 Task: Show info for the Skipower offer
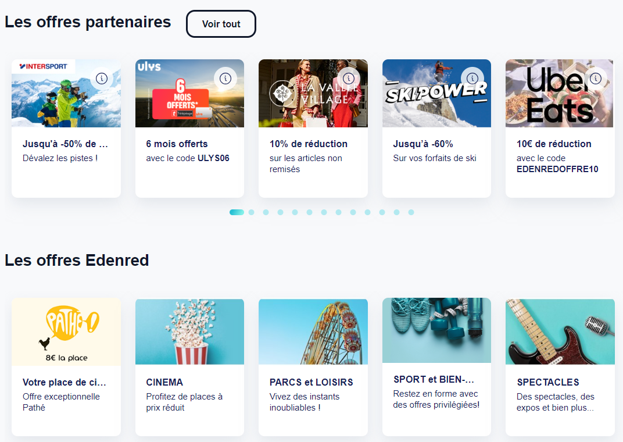click(x=472, y=78)
